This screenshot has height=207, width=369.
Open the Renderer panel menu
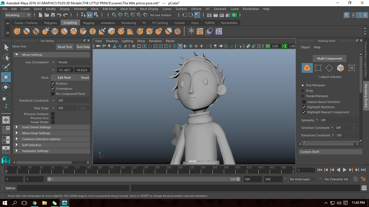tap(155, 41)
